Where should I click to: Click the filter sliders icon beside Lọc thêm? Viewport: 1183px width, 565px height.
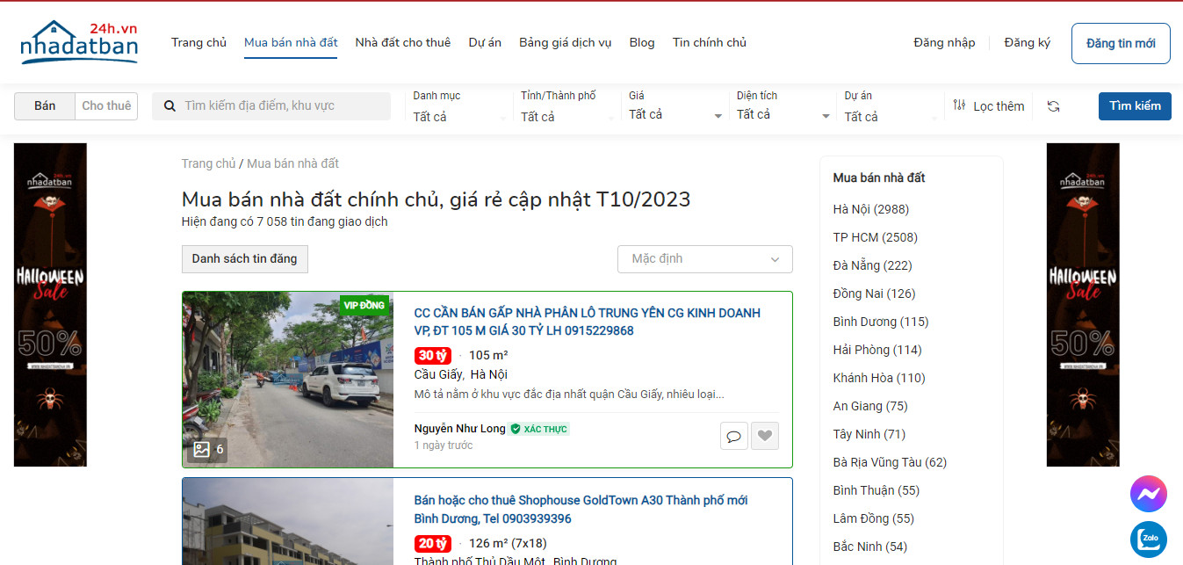click(959, 105)
